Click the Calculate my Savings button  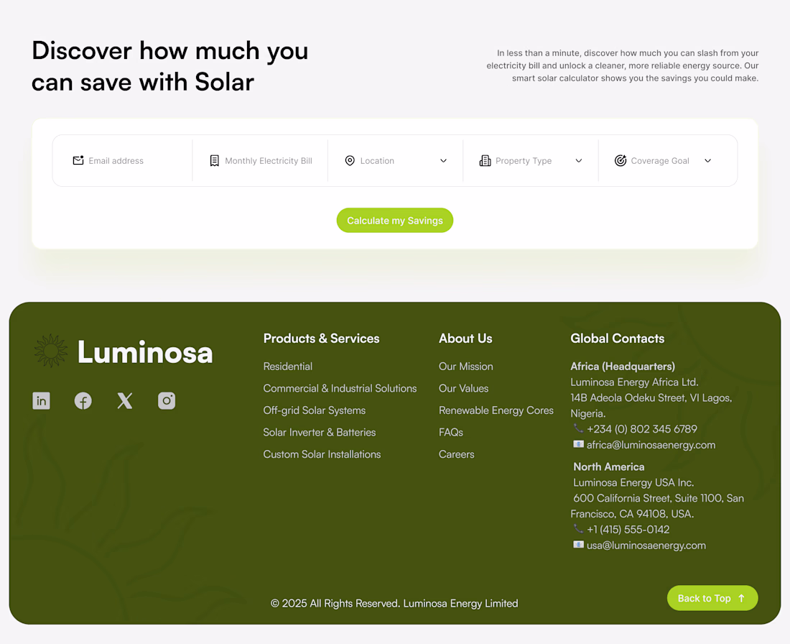click(x=395, y=221)
